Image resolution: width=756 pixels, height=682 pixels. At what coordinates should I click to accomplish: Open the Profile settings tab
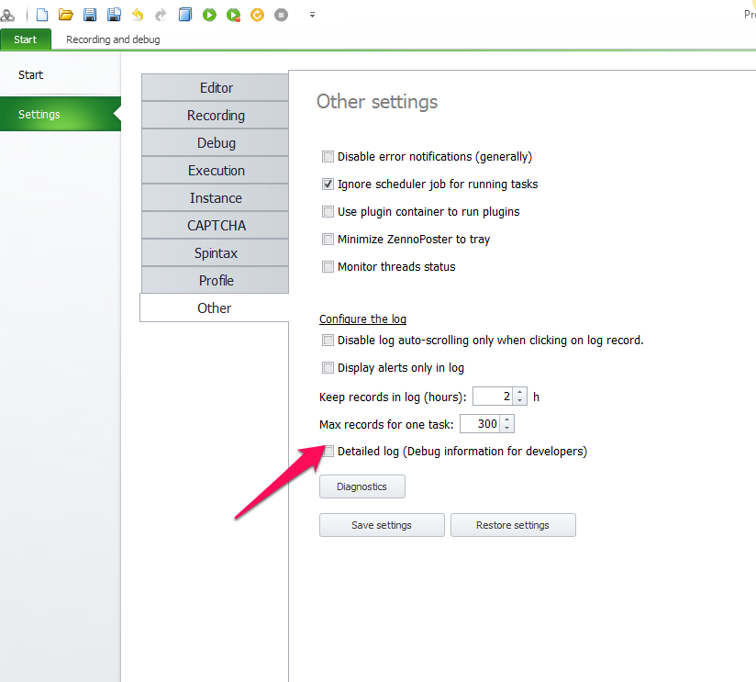tap(215, 280)
